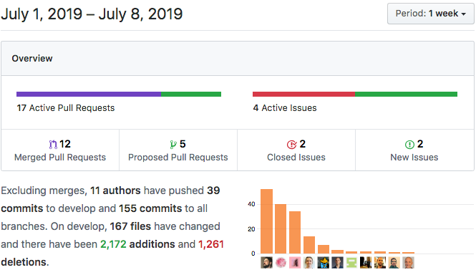Select the pink flower contributor avatar
The height and width of the screenshot is (270, 476).
click(x=281, y=263)
